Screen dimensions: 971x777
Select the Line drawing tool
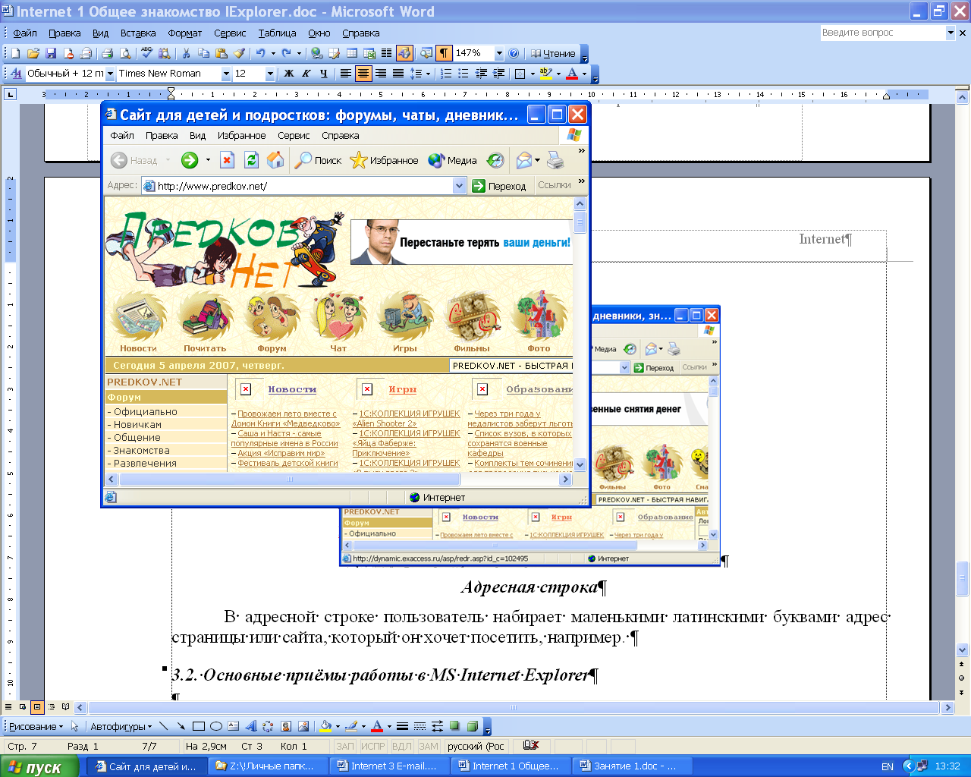point(164,726)
